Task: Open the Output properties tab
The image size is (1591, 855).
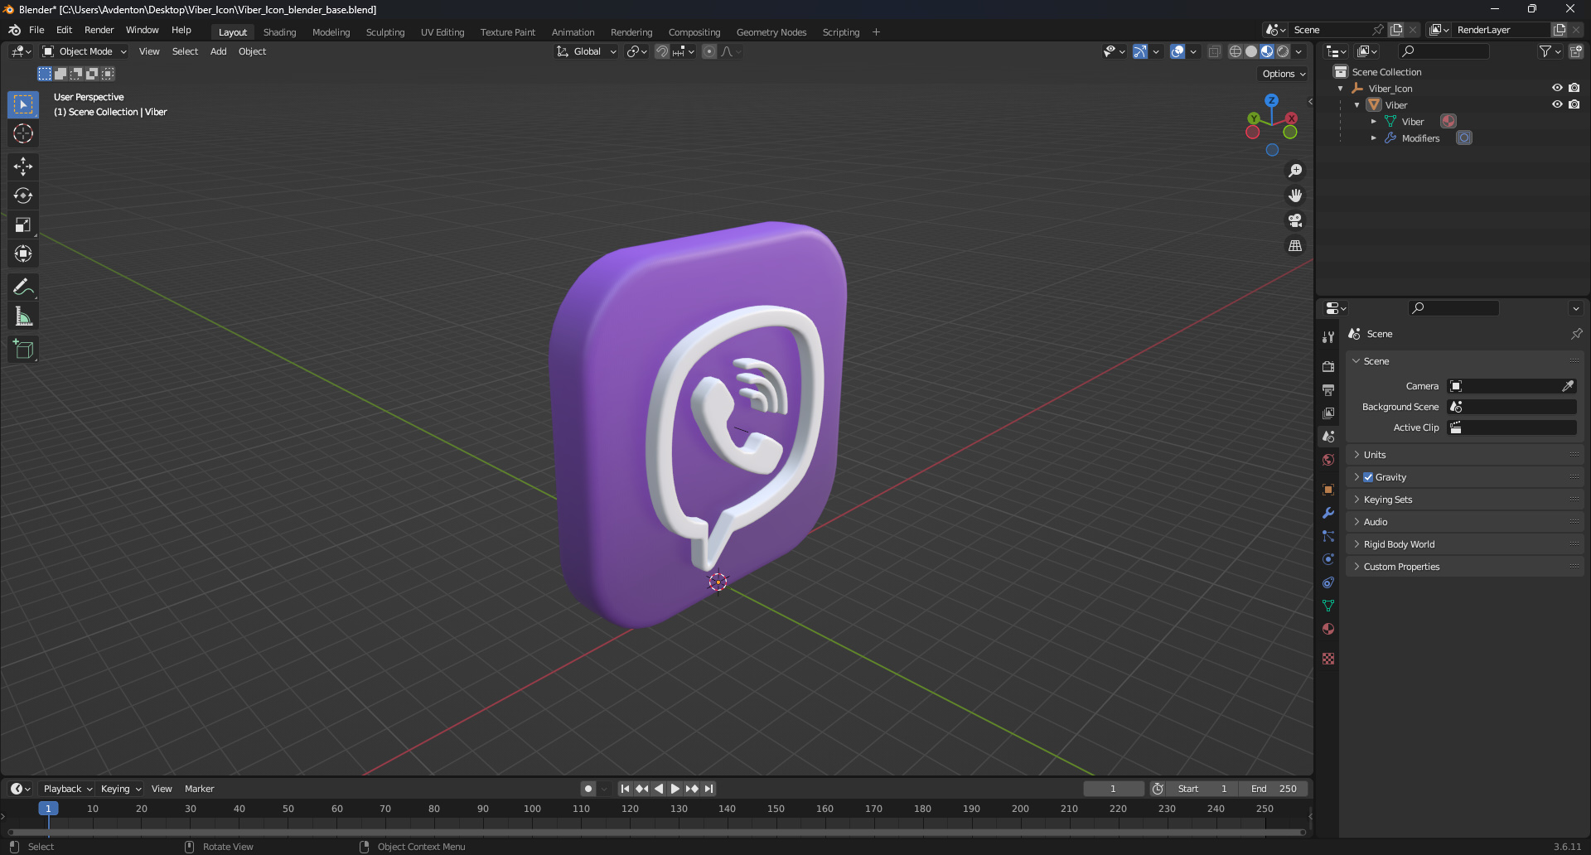Action: [x=1328, y=389]
